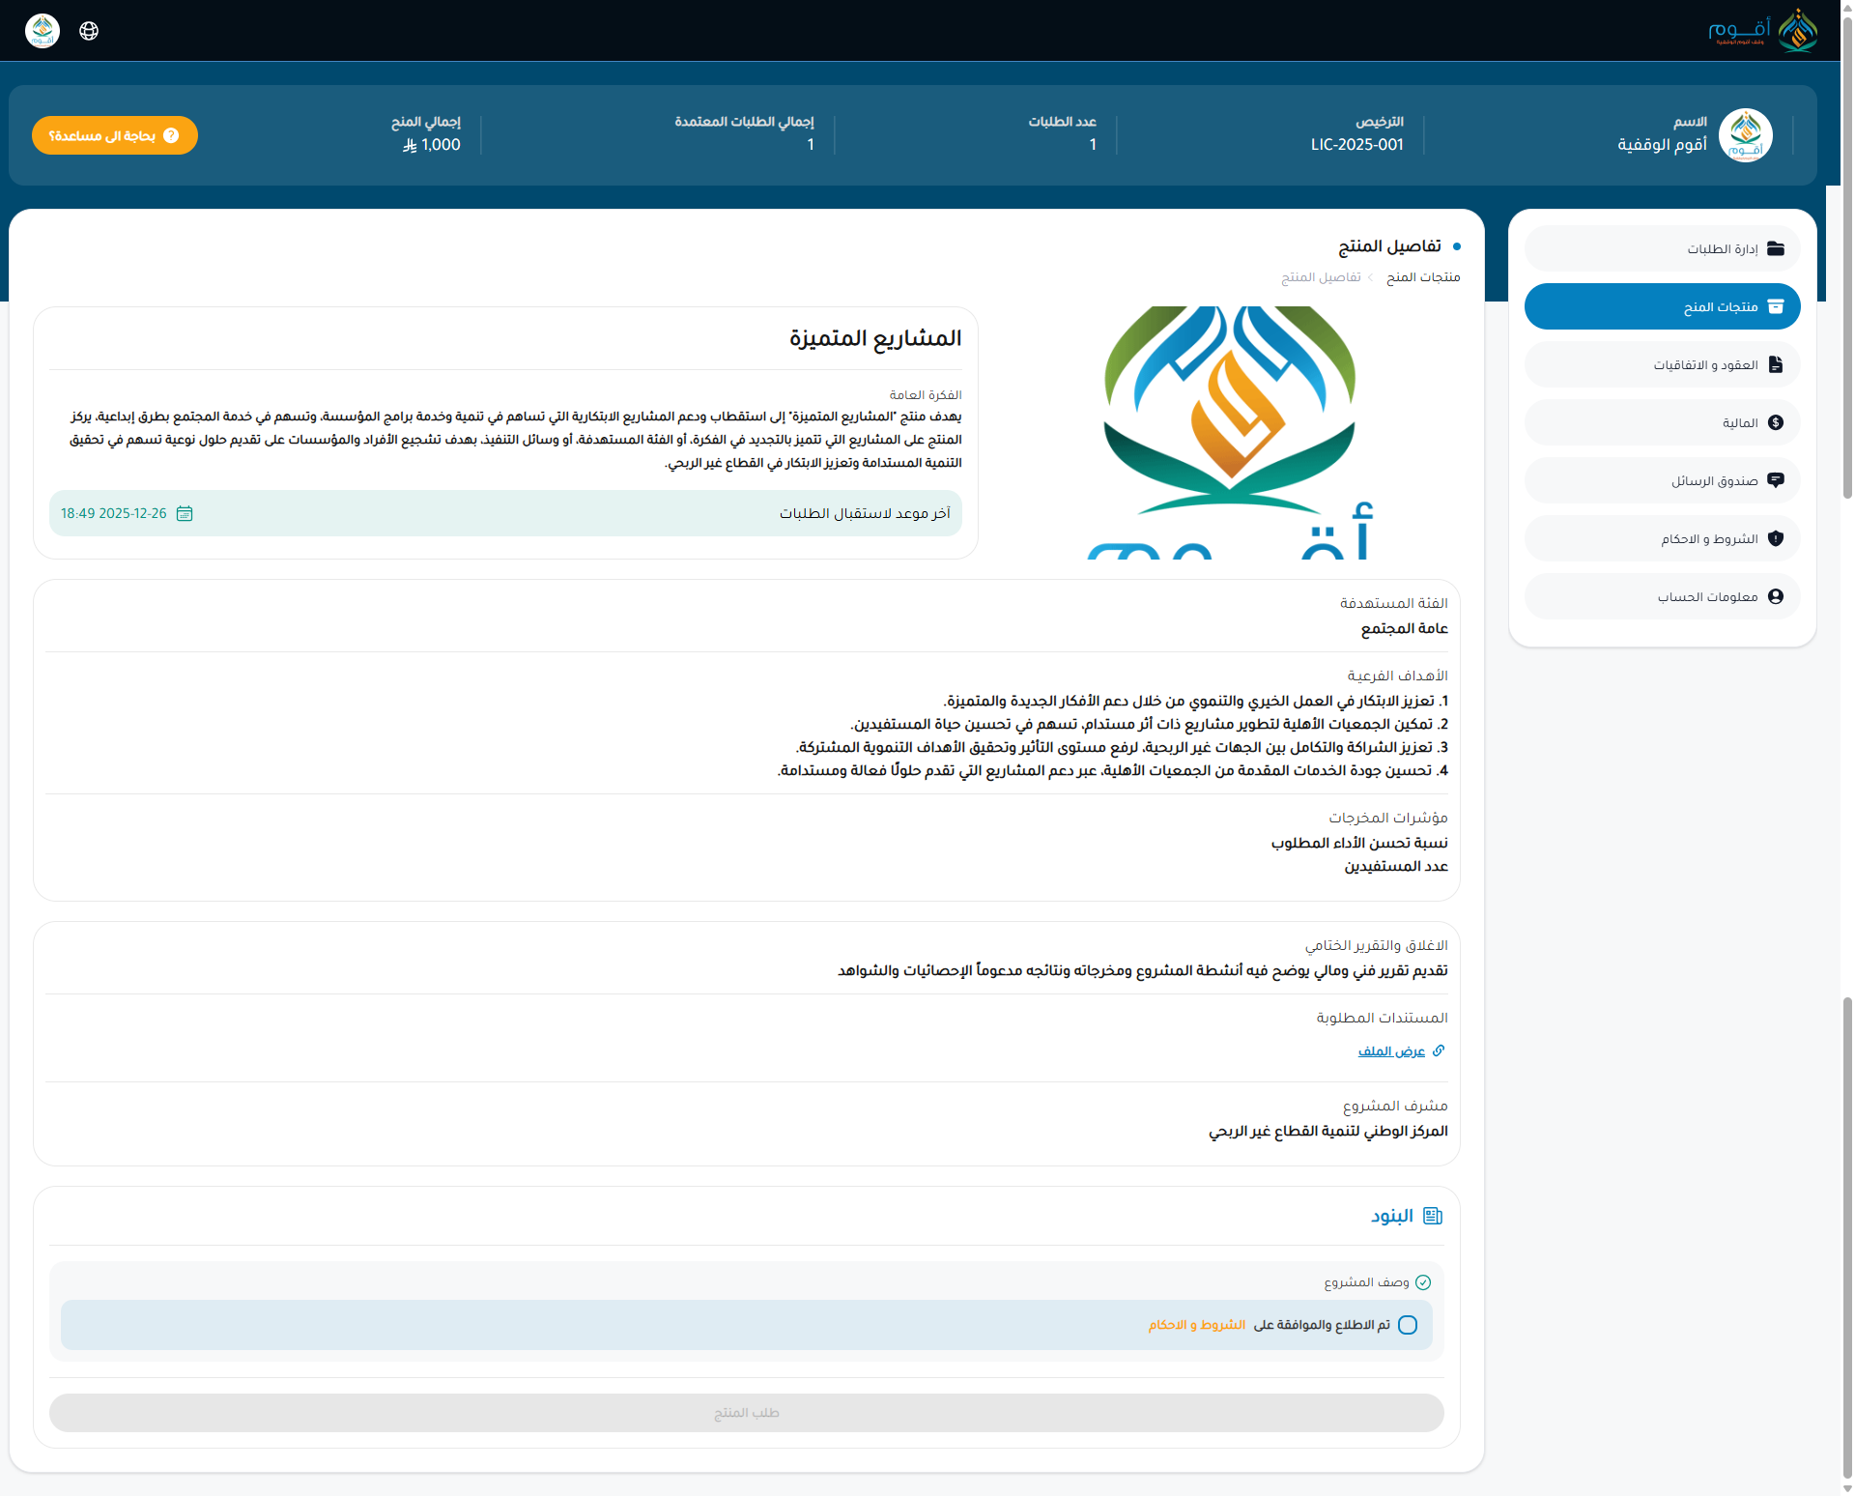The height and width of the screenshot is (1496, 1855).
Task: Click the وصف المشروع check circle
Action: (1423, 1282)
